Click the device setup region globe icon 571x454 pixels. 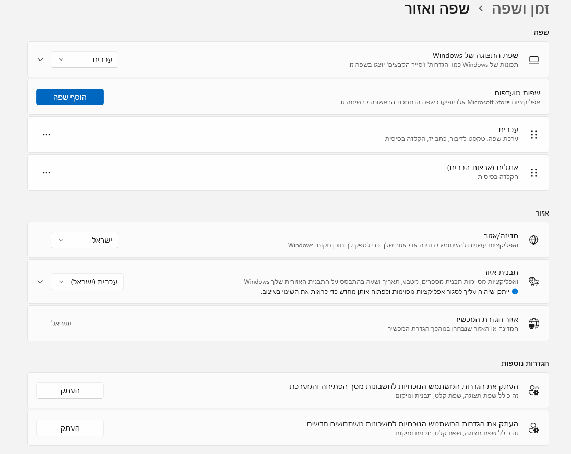(x=533, y=324)
